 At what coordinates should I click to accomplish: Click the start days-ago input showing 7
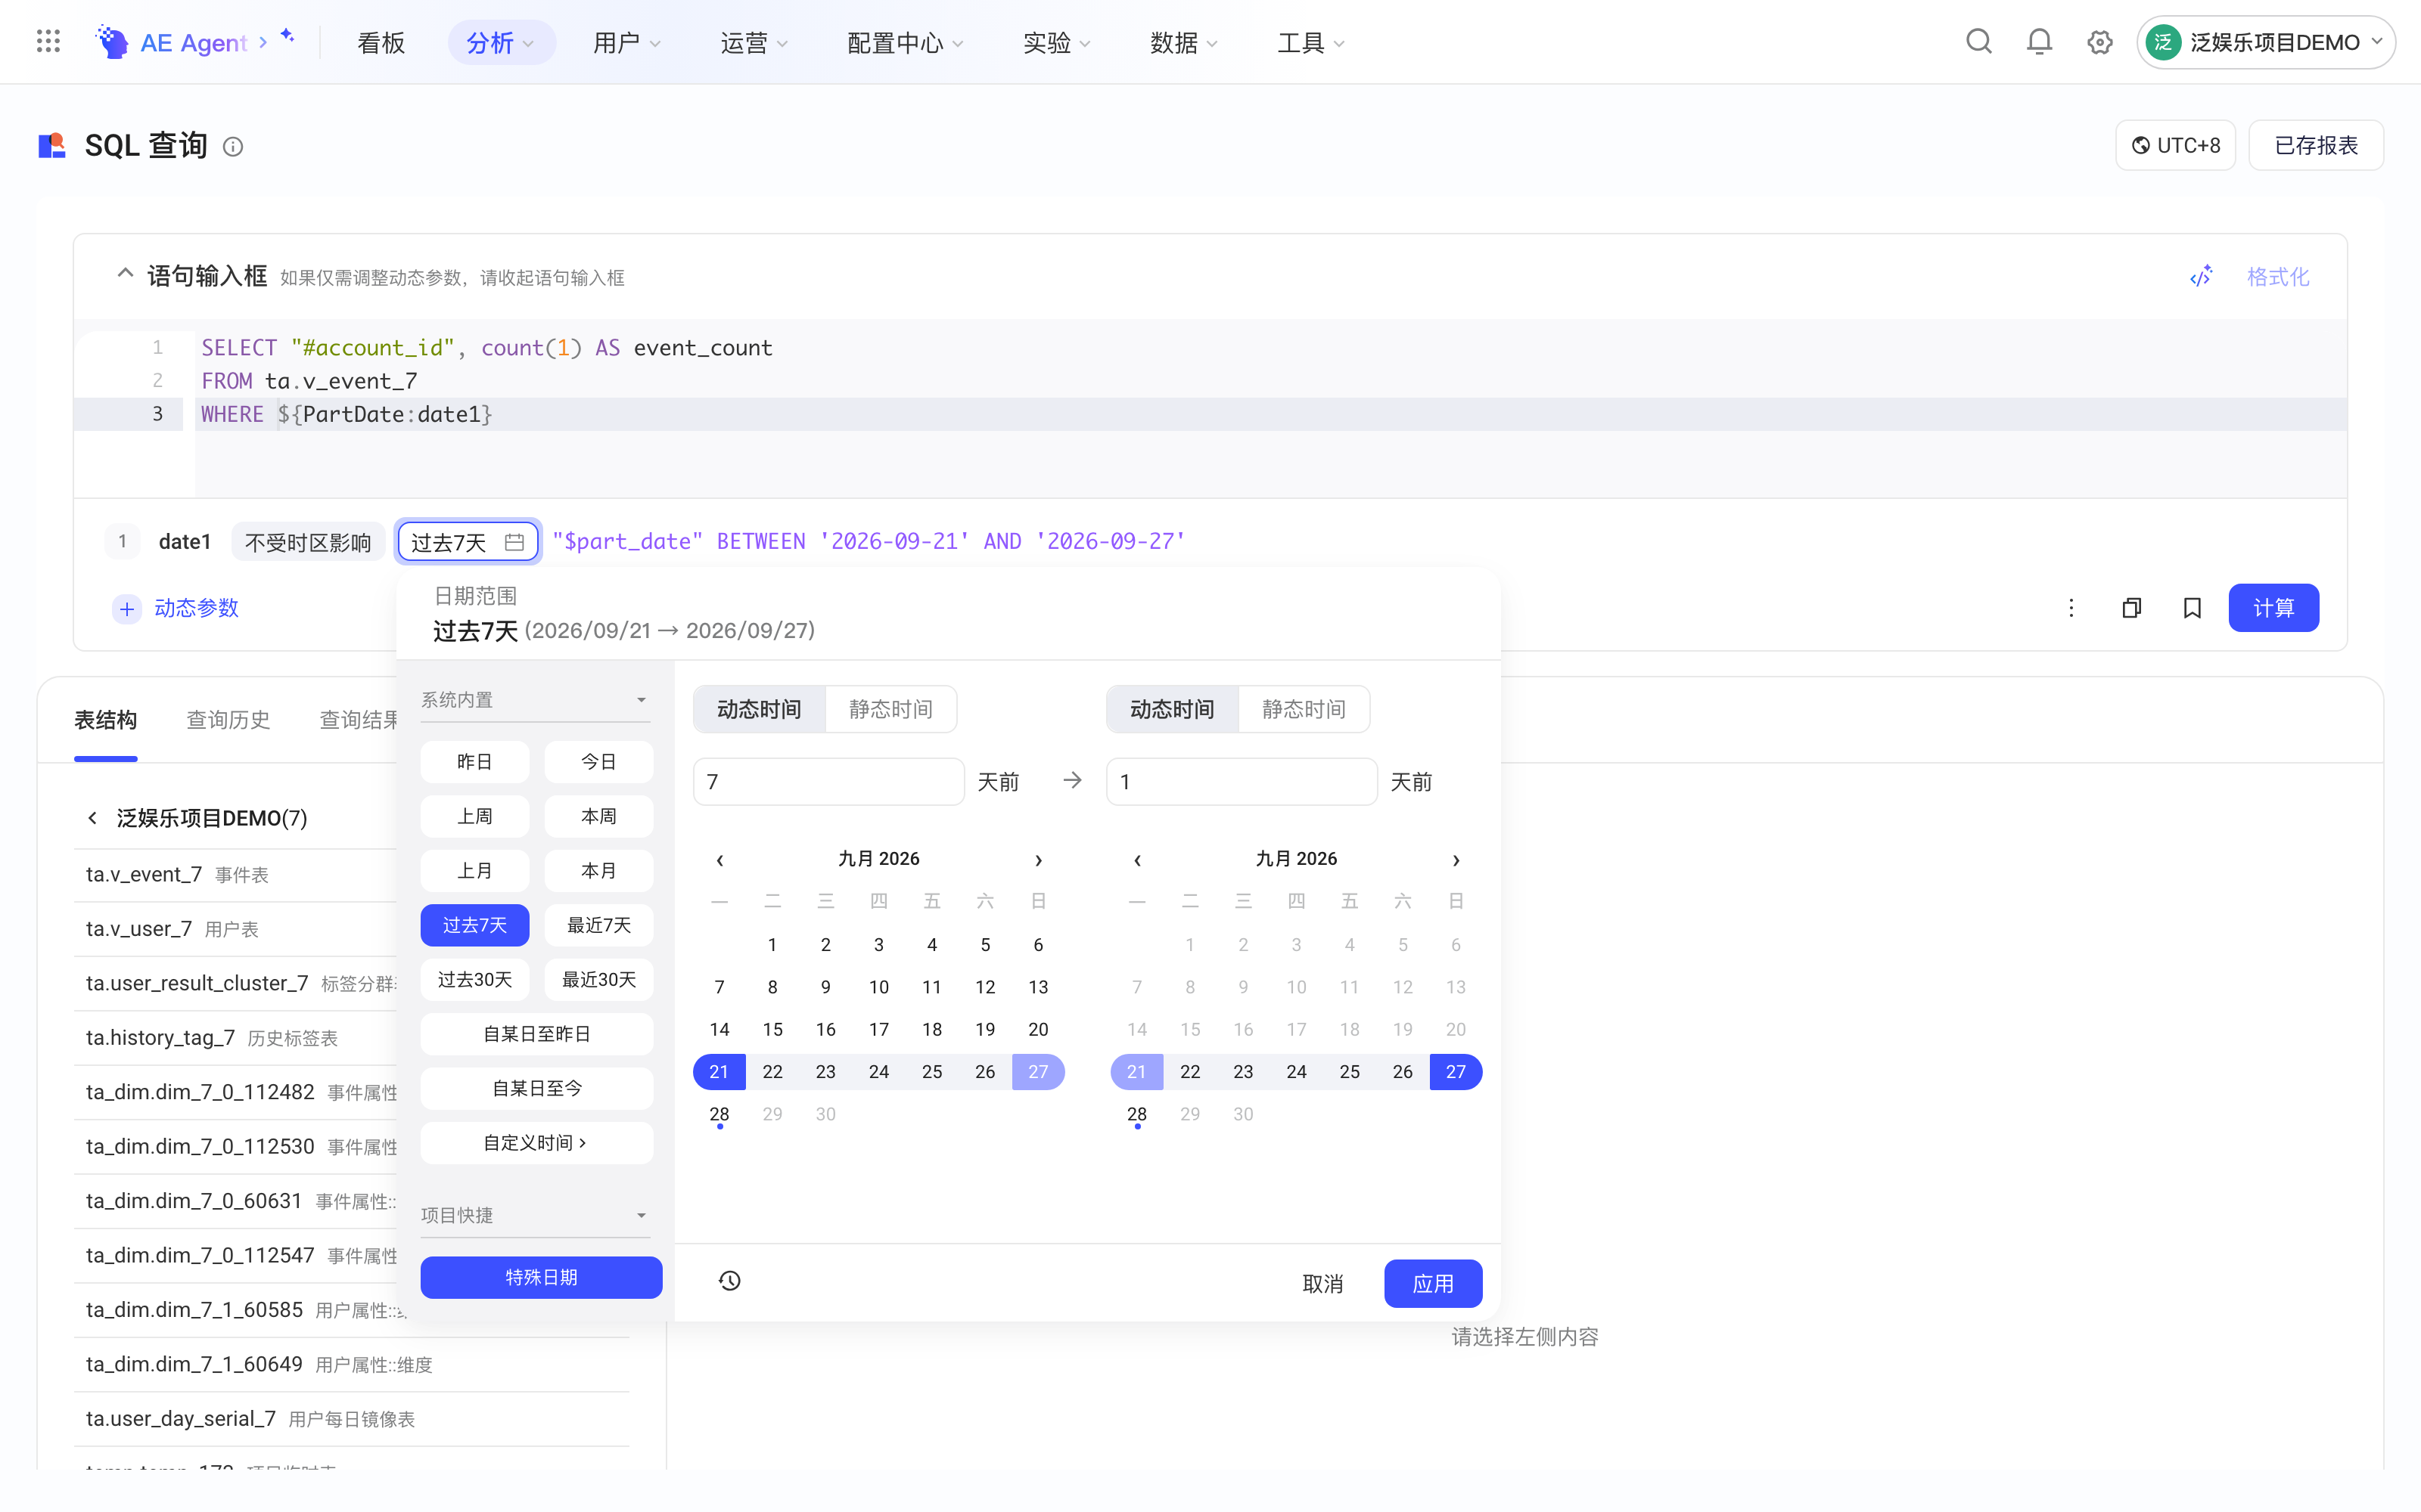click(828, 781)
